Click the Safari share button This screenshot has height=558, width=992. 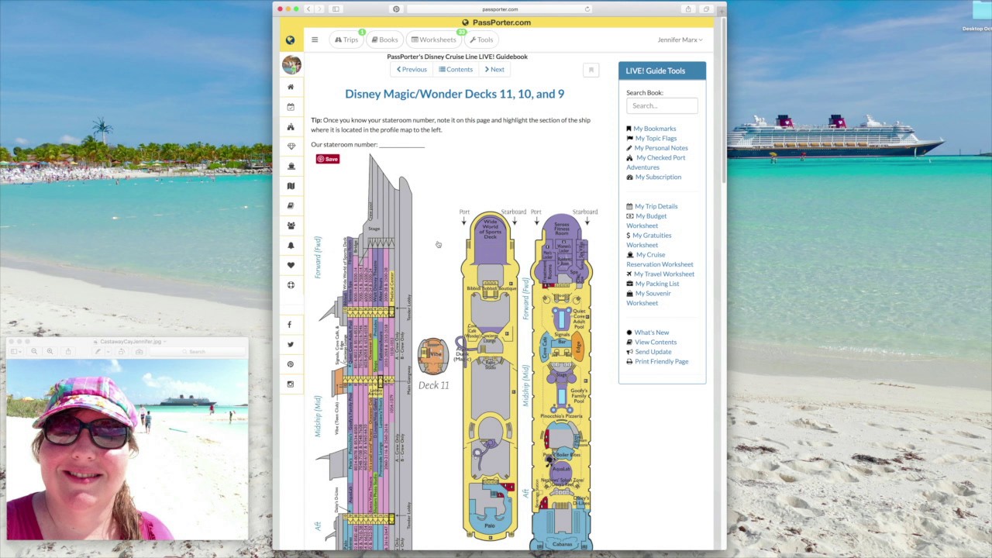point(688,9)
